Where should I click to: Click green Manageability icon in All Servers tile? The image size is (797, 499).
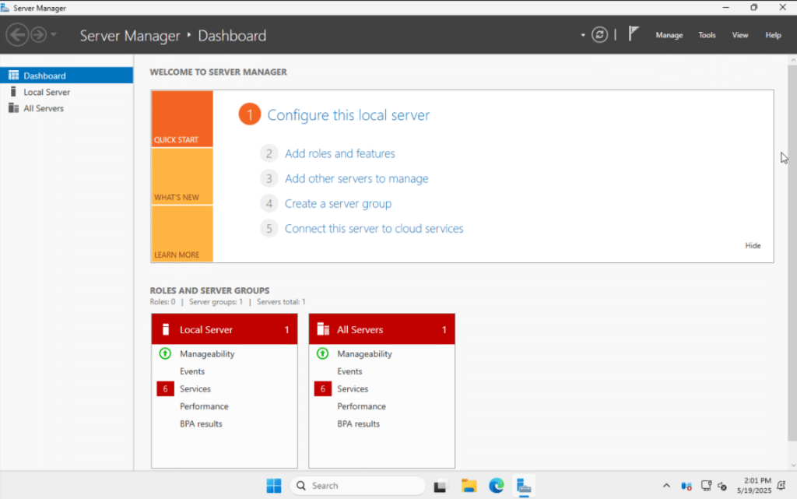point(323,353)
